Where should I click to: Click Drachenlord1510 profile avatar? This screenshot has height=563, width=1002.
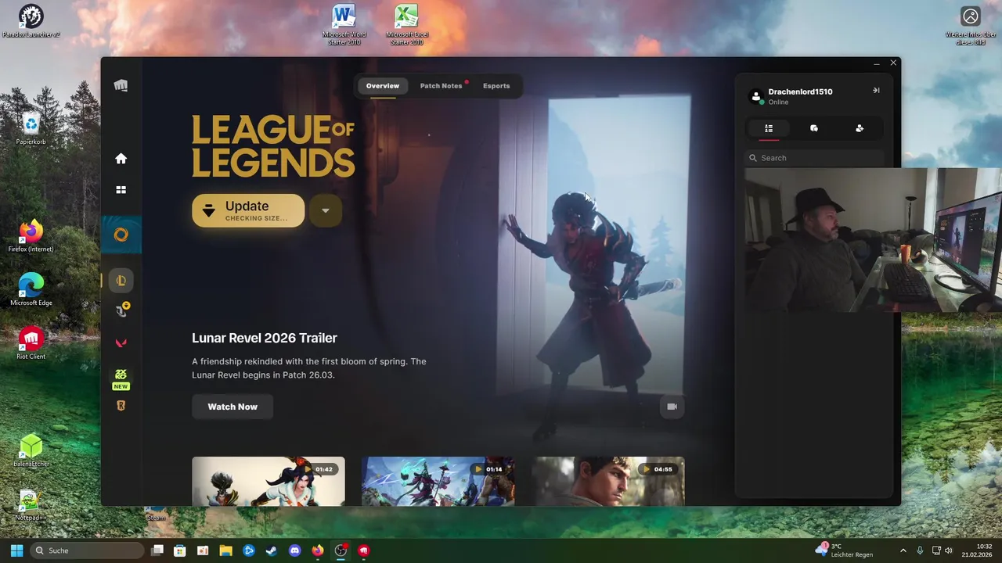pyautogui.click(x=756, y=96)
